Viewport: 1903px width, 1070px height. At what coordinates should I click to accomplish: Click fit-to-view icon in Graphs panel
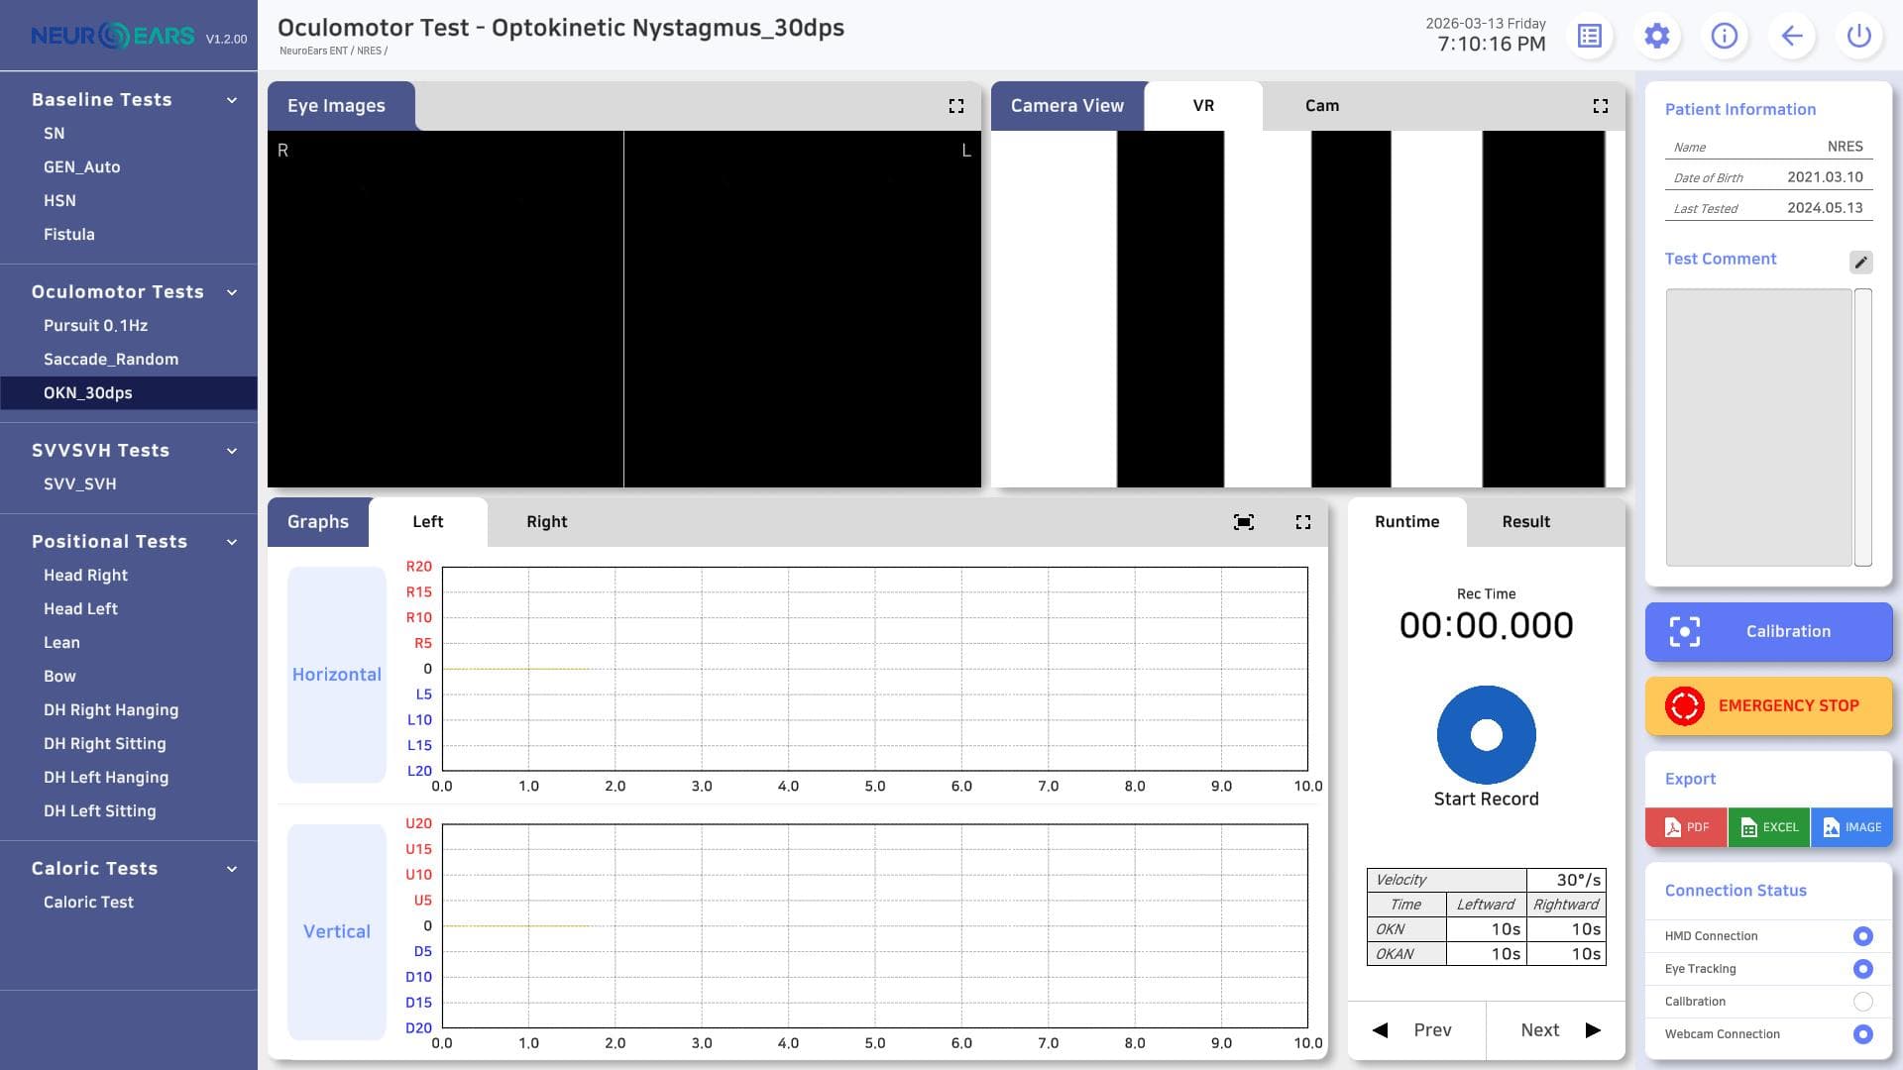tap(1244, 522)
